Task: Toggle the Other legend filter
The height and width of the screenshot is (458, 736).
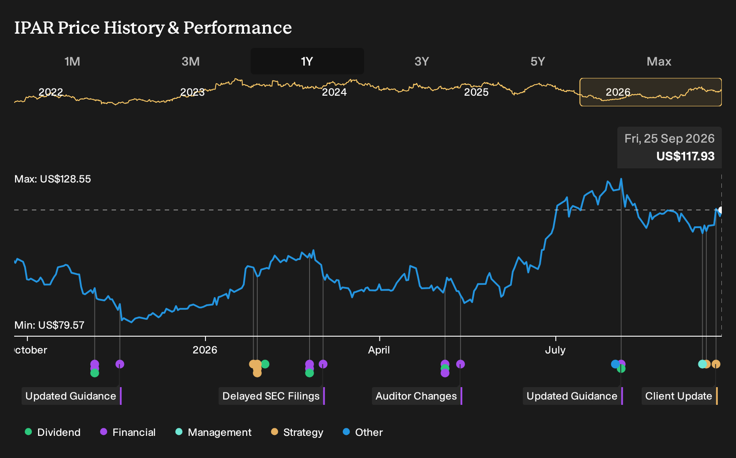Action: point(363,432)
